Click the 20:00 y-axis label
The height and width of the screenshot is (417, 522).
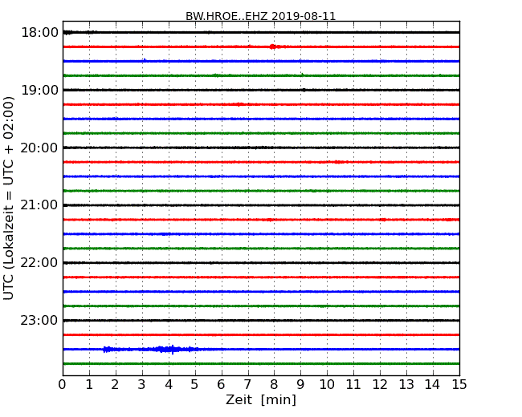(x=39, y=148)
